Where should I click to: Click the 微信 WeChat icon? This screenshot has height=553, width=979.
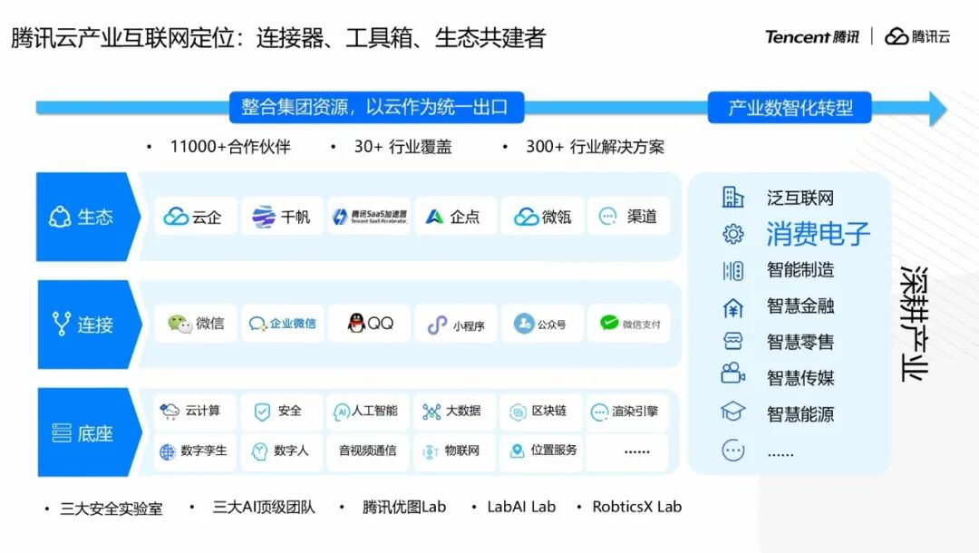tap(179, 324)
